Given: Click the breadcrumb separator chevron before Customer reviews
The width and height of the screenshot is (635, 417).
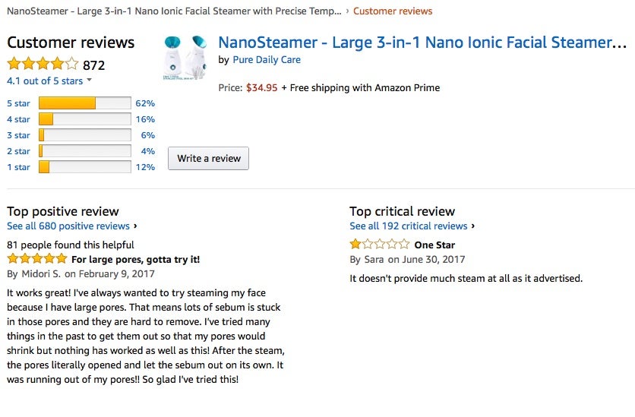Looking at the screenshot, I should (x=347, y=11).
